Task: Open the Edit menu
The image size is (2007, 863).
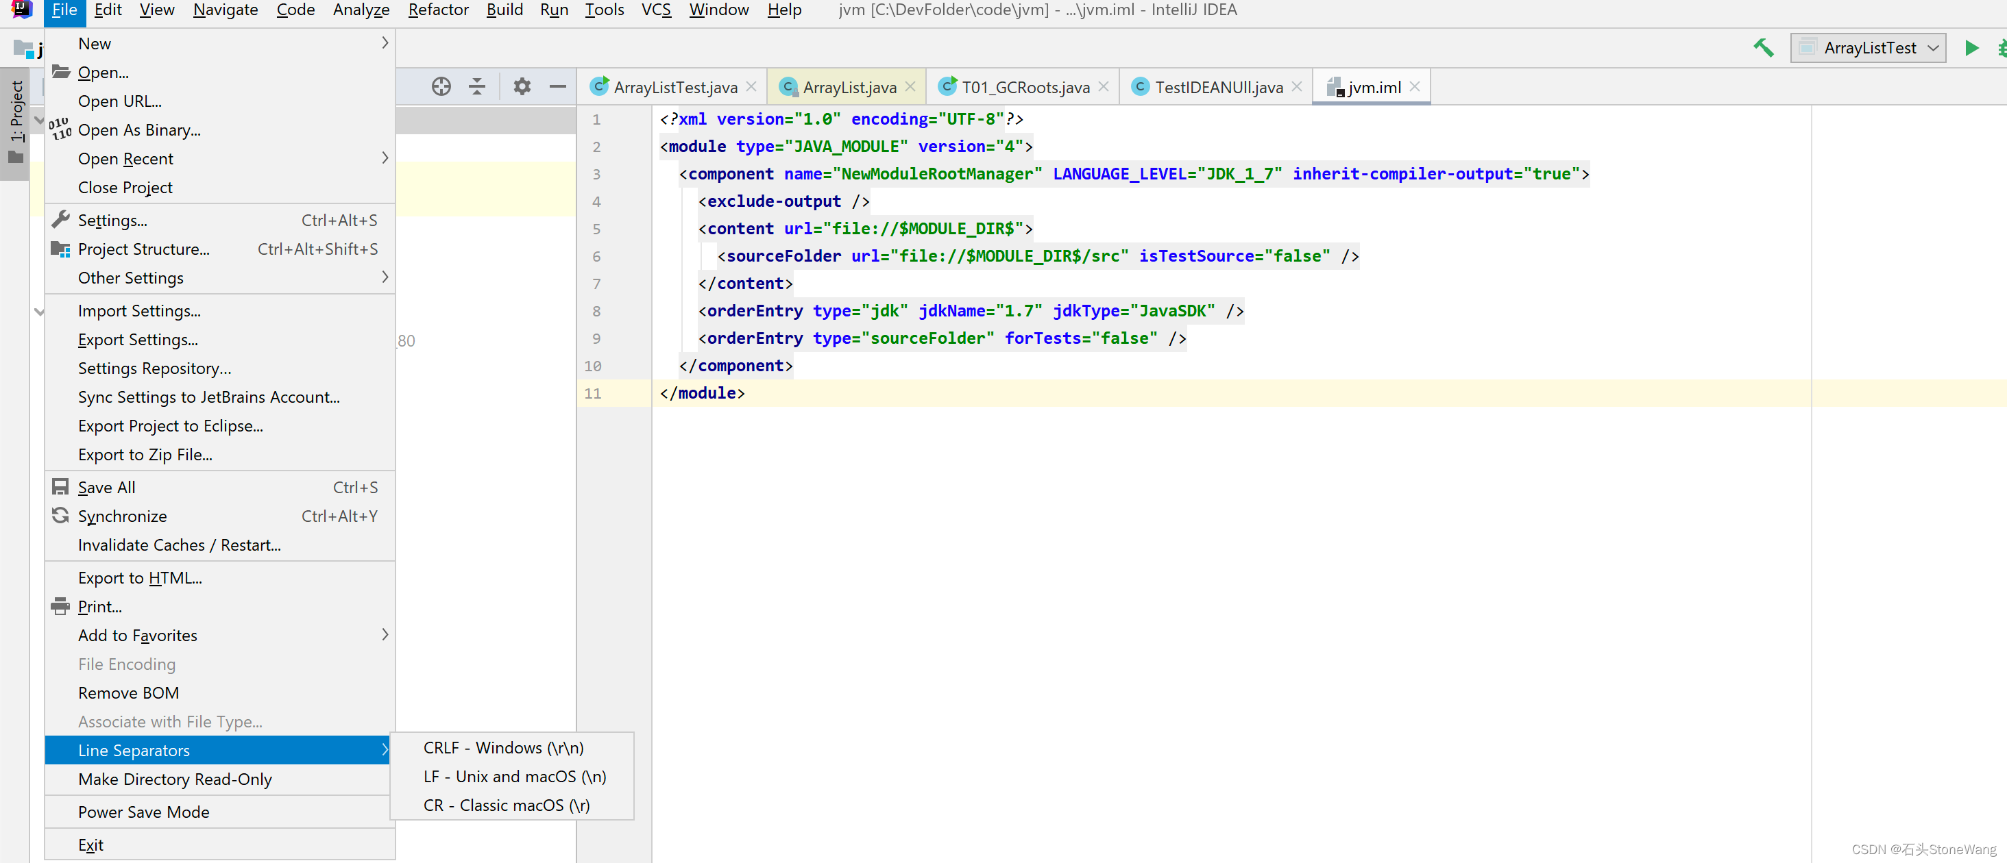Action: [108, 10]
